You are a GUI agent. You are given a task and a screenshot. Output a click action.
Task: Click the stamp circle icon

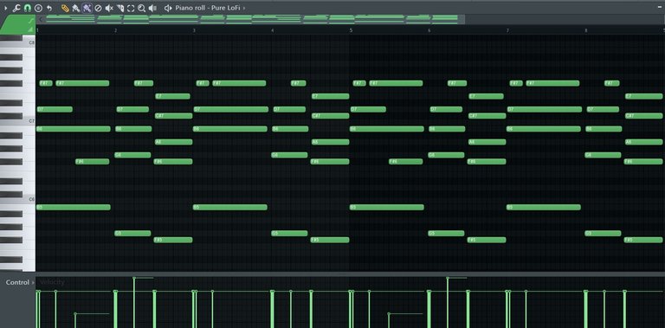(x=39, y=8)
